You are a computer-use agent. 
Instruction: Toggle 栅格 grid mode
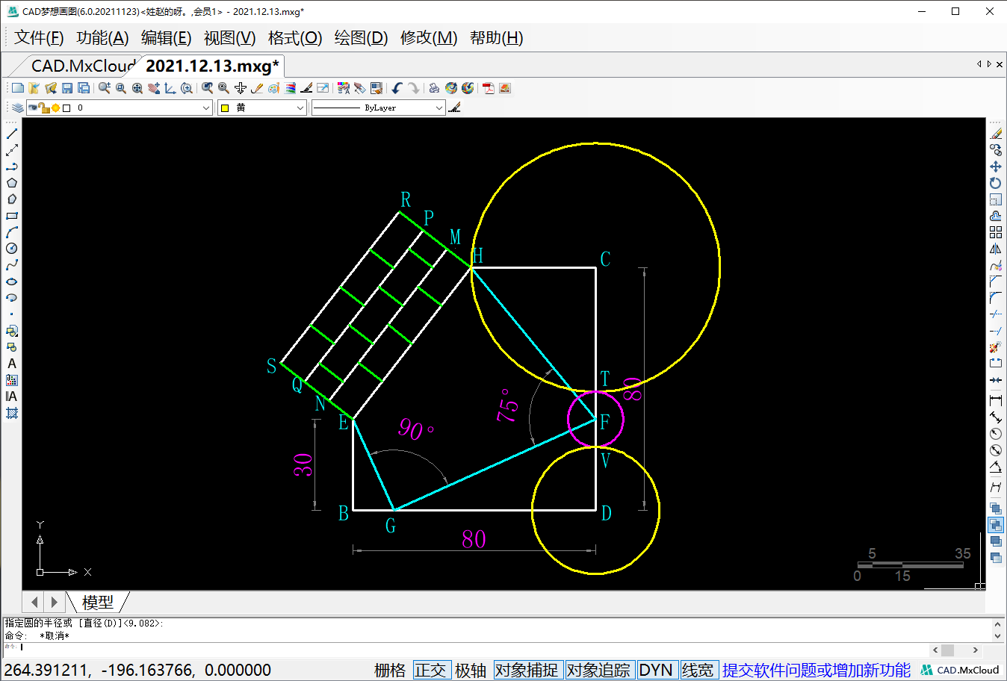[390, 670]
